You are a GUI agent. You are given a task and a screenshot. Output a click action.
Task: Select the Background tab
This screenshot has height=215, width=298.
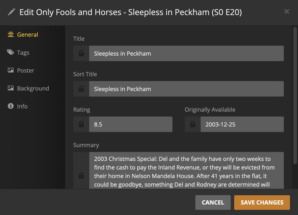33,88
